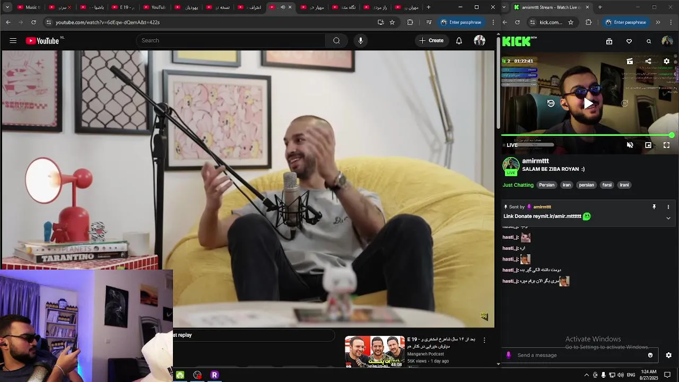The image size is (679, 382).
Task: Open YouTube Create menu
Action: [431, 41]
